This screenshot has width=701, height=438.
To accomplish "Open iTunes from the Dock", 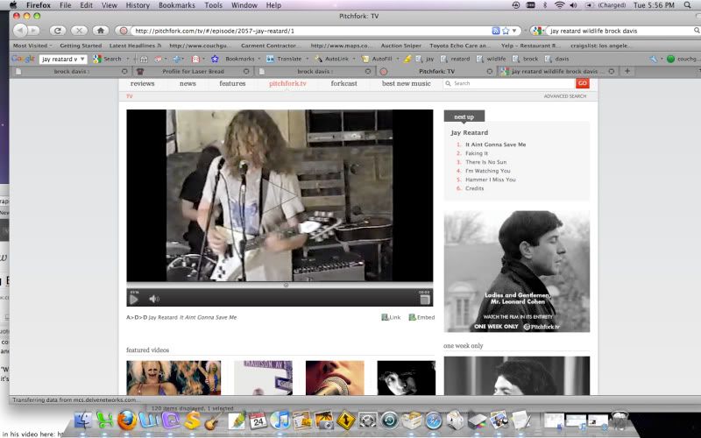I will pos(280,420).
